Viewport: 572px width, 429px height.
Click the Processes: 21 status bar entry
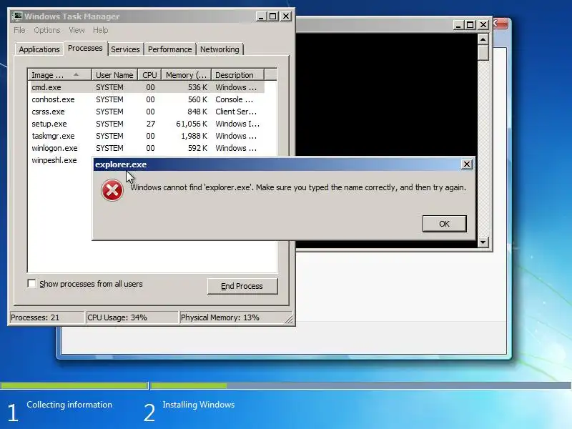[x=46, y=317]
